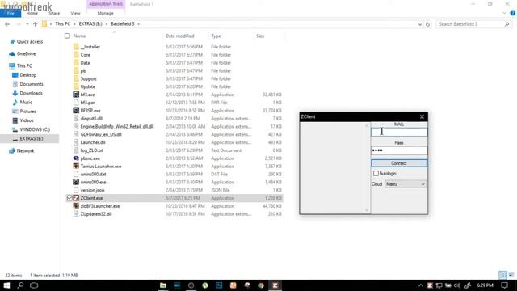Select WINDOWS (C:) drive in navigation pane
This screenshot has height=291, width=517.
(35, 129)
